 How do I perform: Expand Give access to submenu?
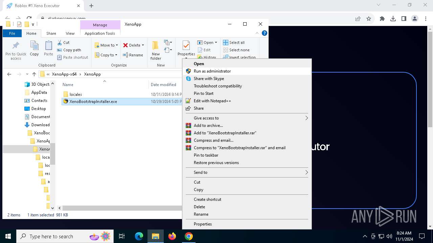coord(247,118)
